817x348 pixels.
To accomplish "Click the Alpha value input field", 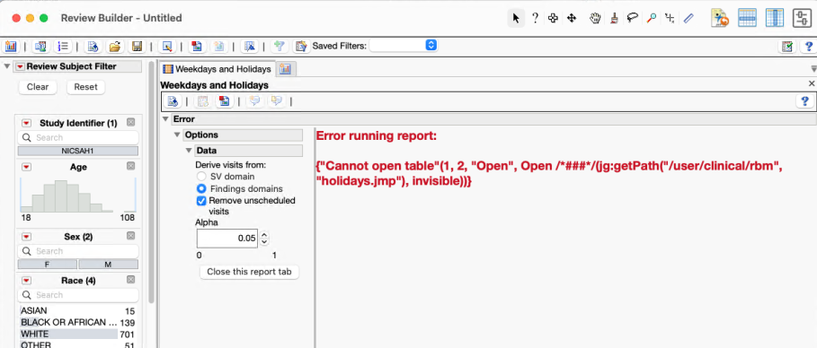I will (227, 239).
